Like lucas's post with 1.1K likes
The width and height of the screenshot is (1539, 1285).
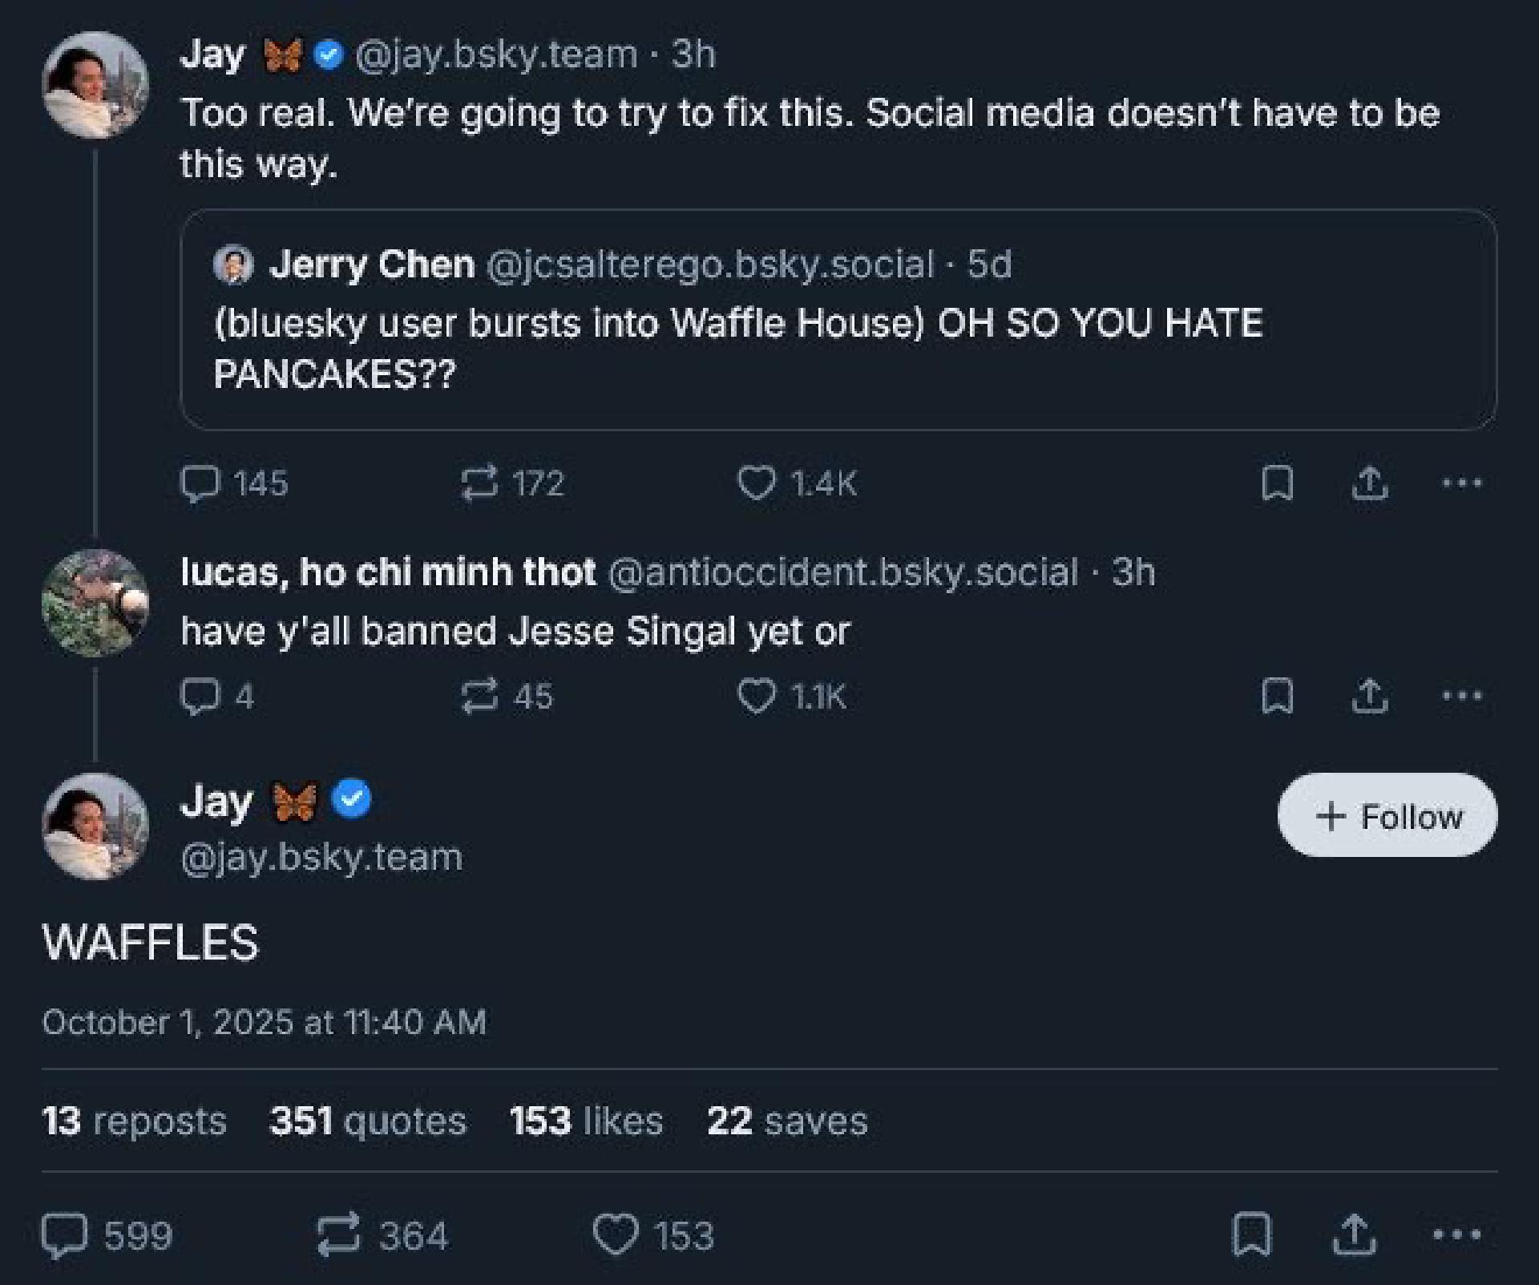pos(756,696)
